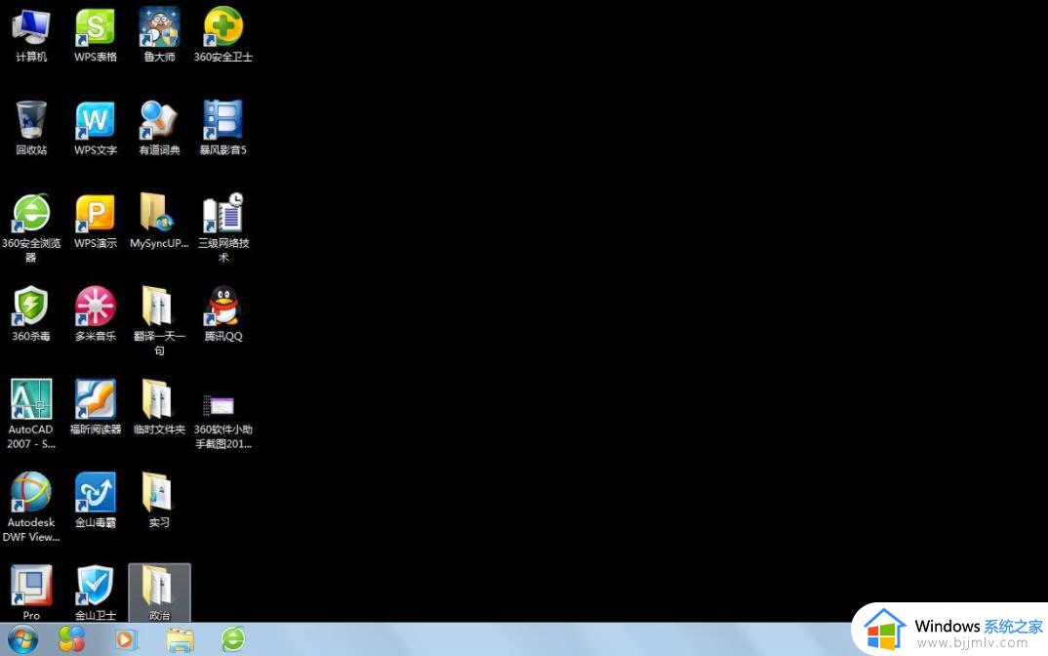The image size is (1048, 656).
Task: Open 多米音乐 music shortcut
Action: (x=95, y=313)
